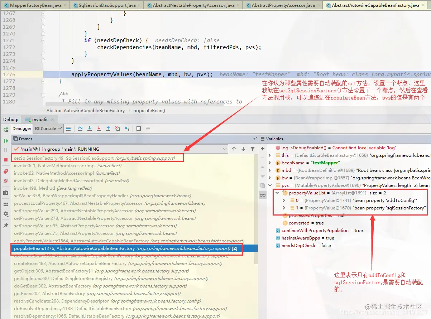Select next frame with down arrow
This screenshot has height=319, width=431.
[x=243, y=149]
